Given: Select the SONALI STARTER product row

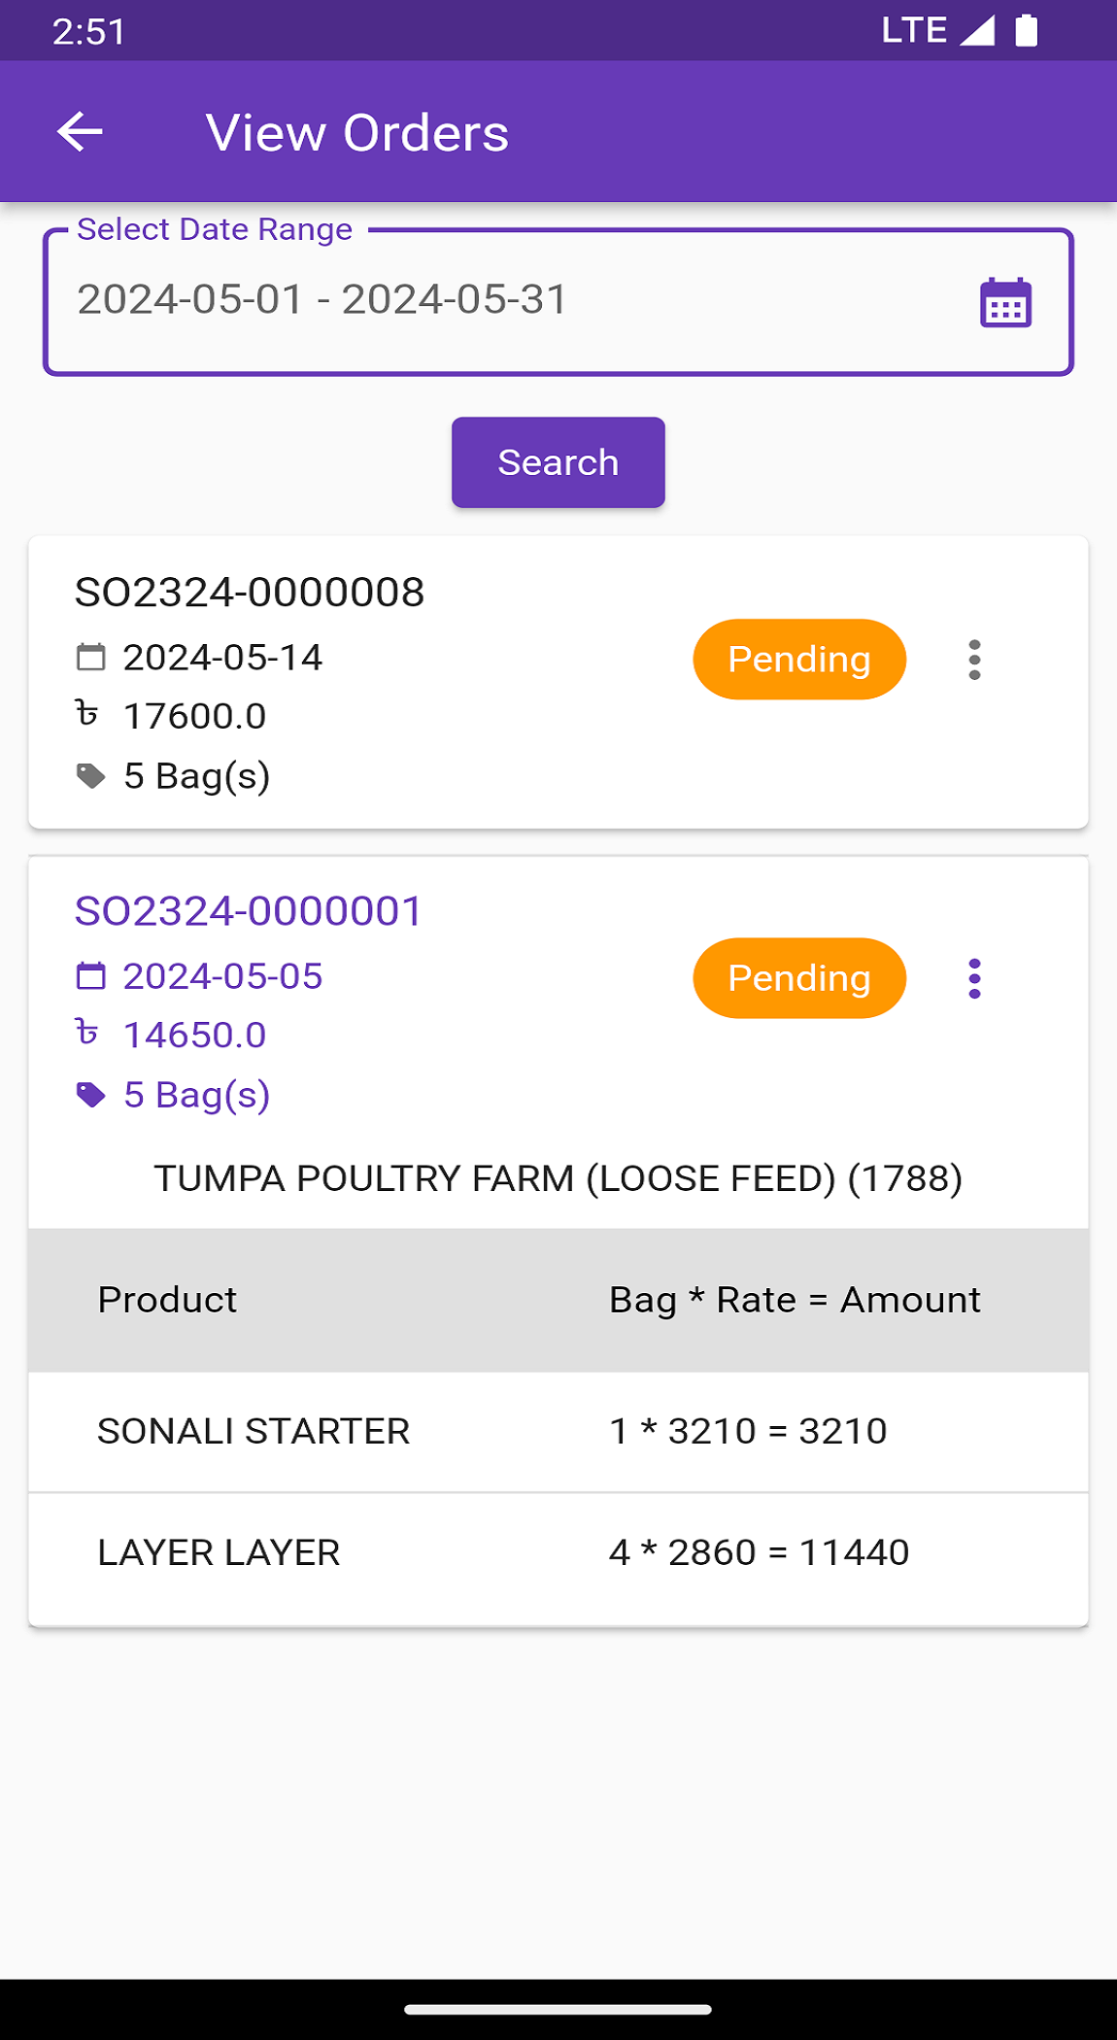Looking at the screenshot, I should point(558,1432).
